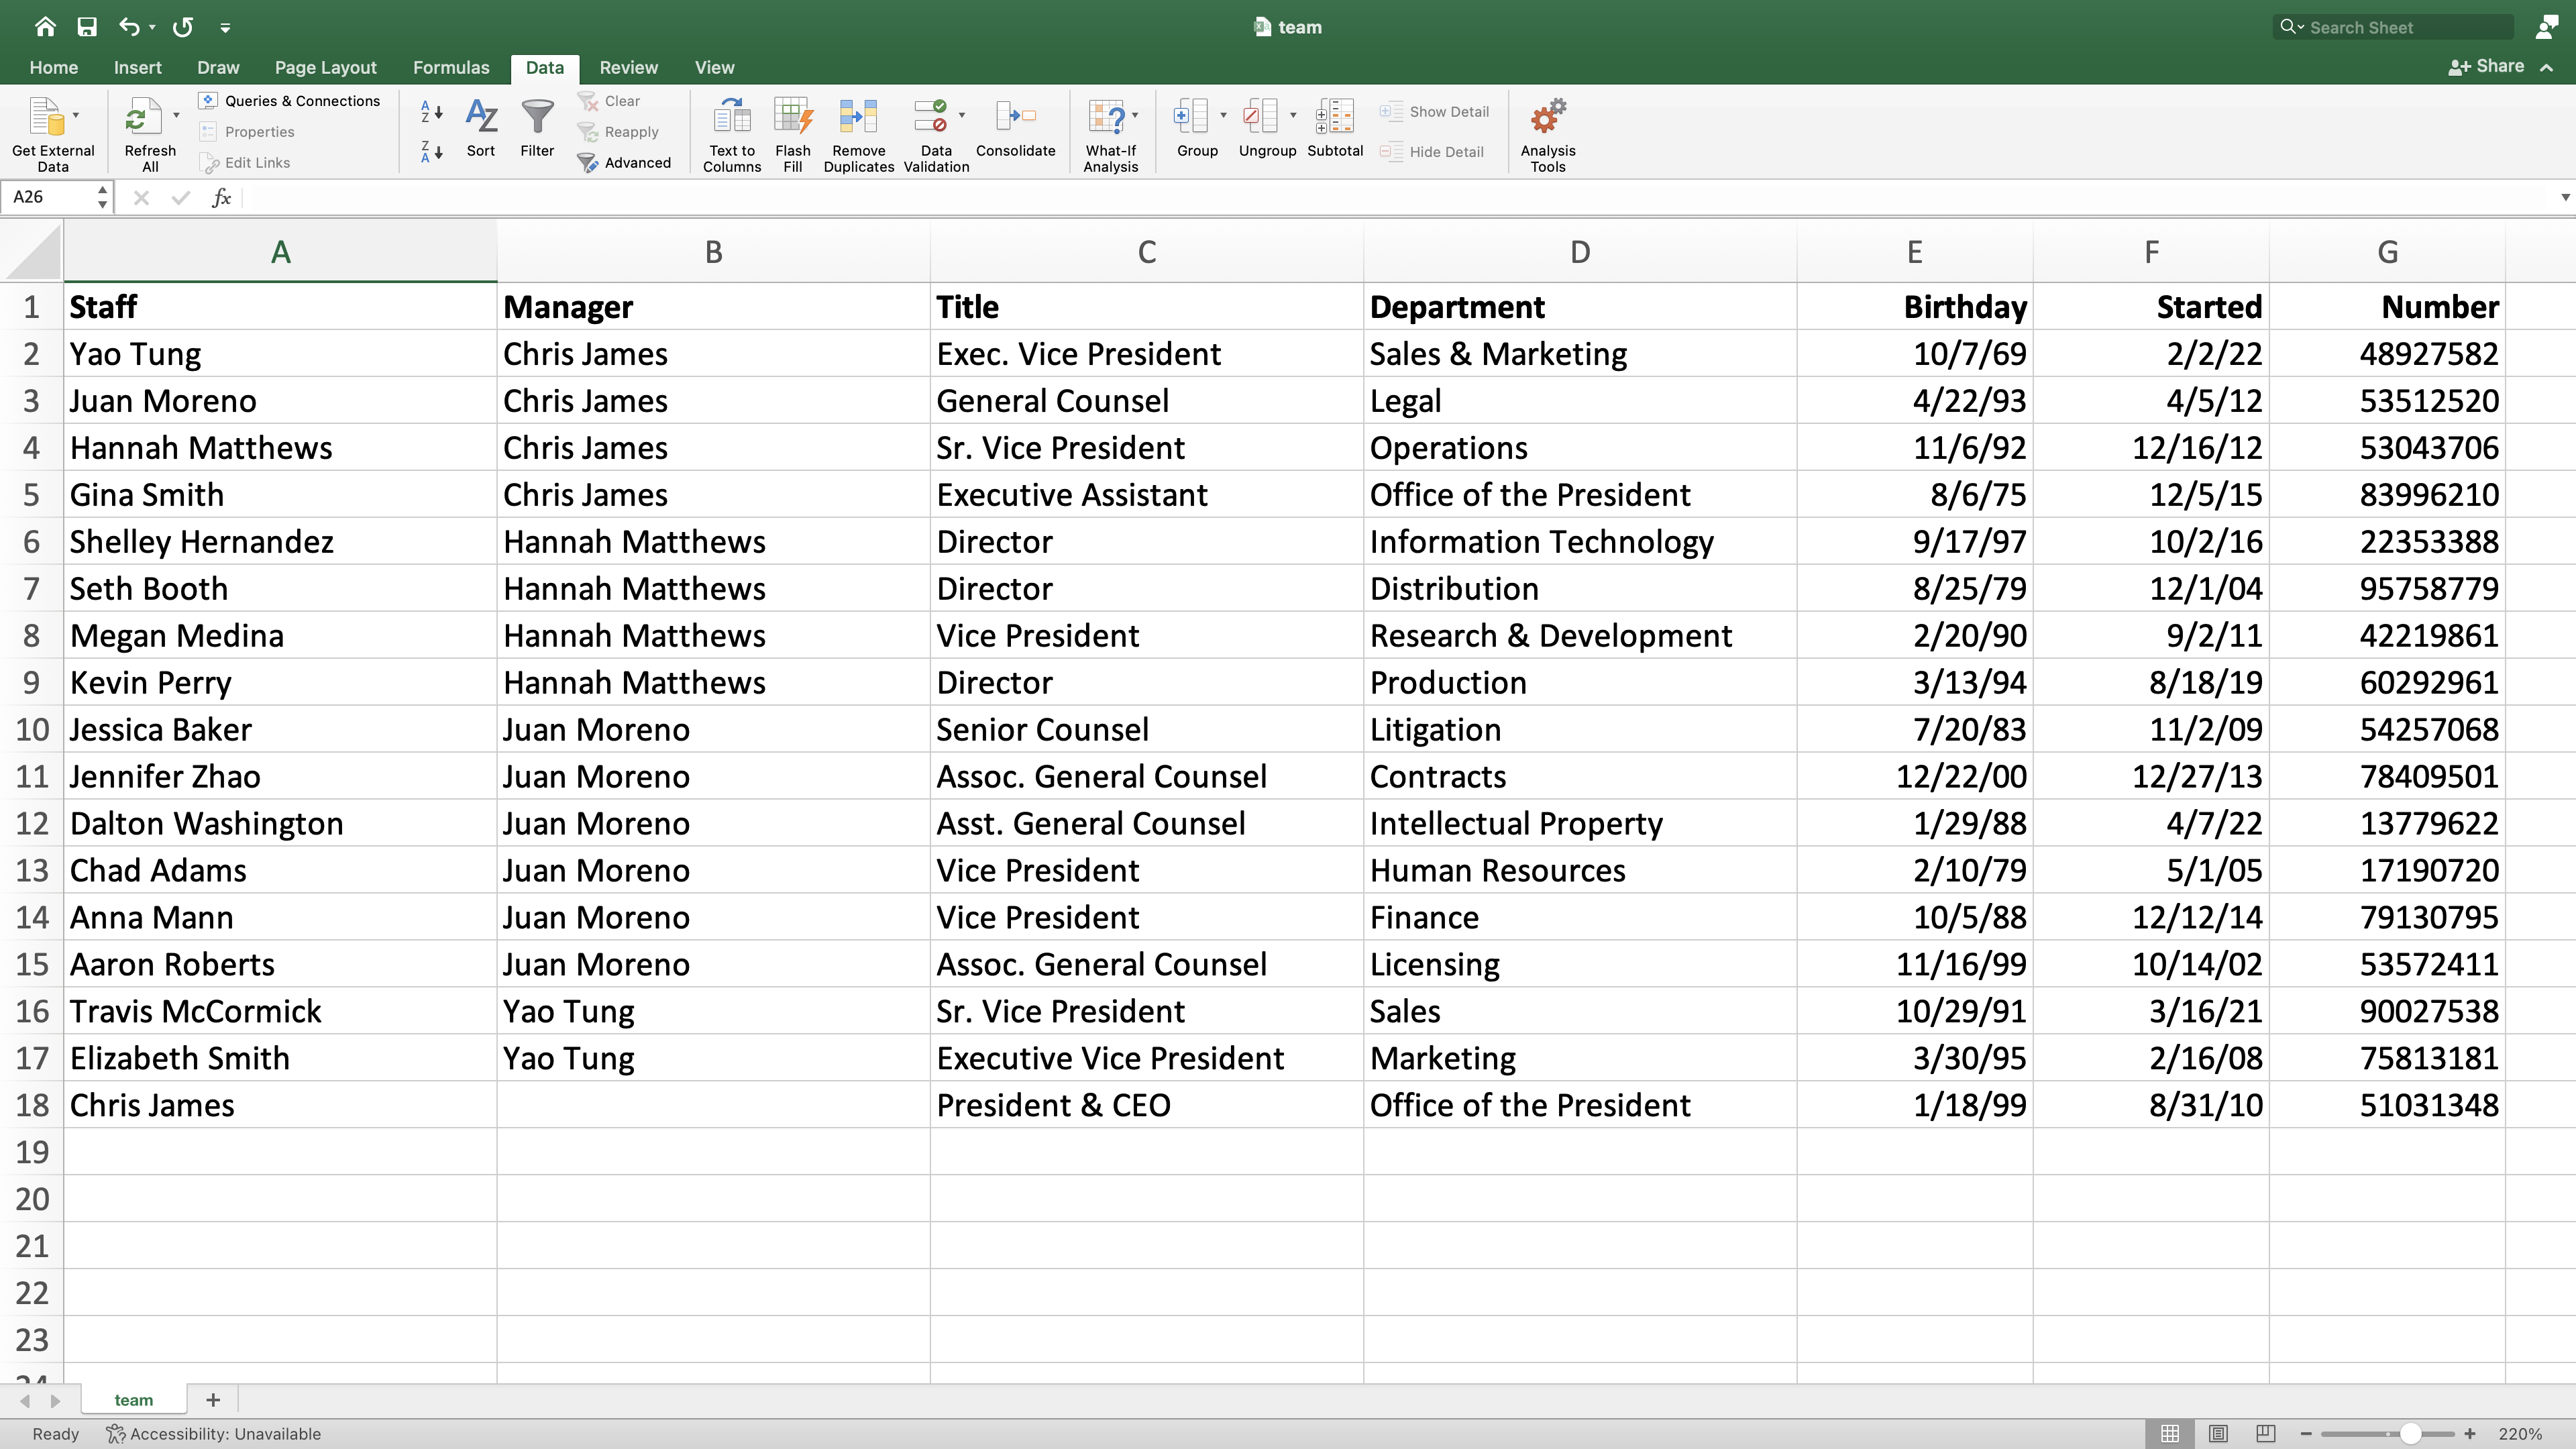The width and height of the screenshot is (2576, 1449).
Task: Open the Formulas ribbon tab
Action: [451, 67]
